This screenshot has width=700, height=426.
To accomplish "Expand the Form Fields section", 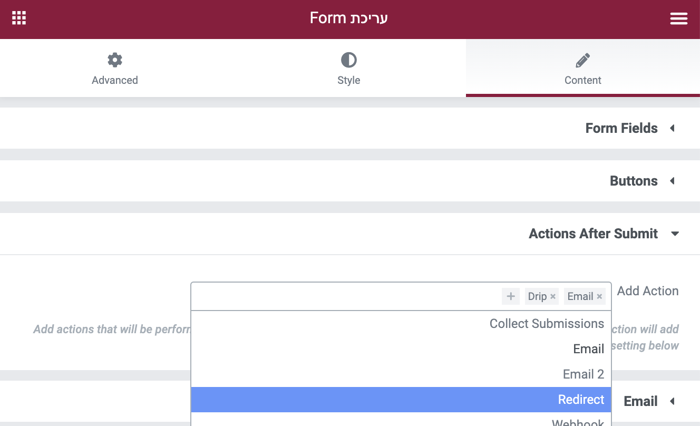I will pos(350,128).
